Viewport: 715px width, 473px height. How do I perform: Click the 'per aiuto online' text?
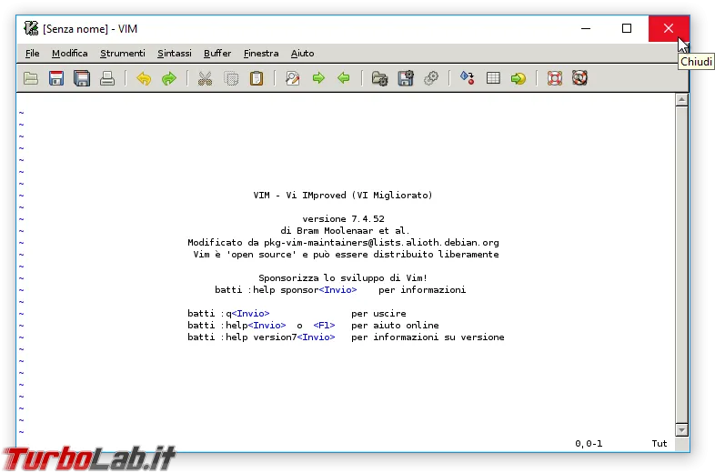point(395,326)
